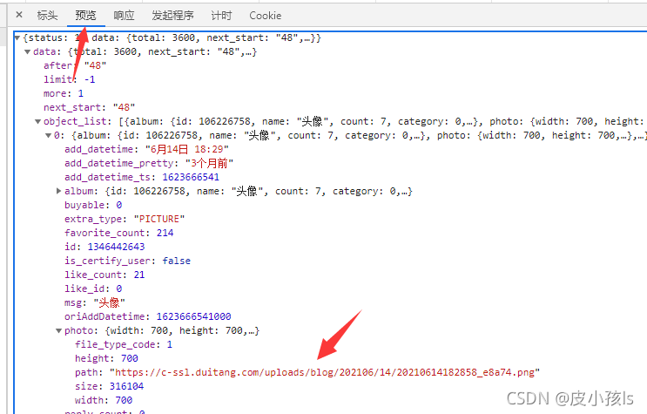The image size is (647, 414).
Task: Select the limit: -1 row
Action: (70, 79)
